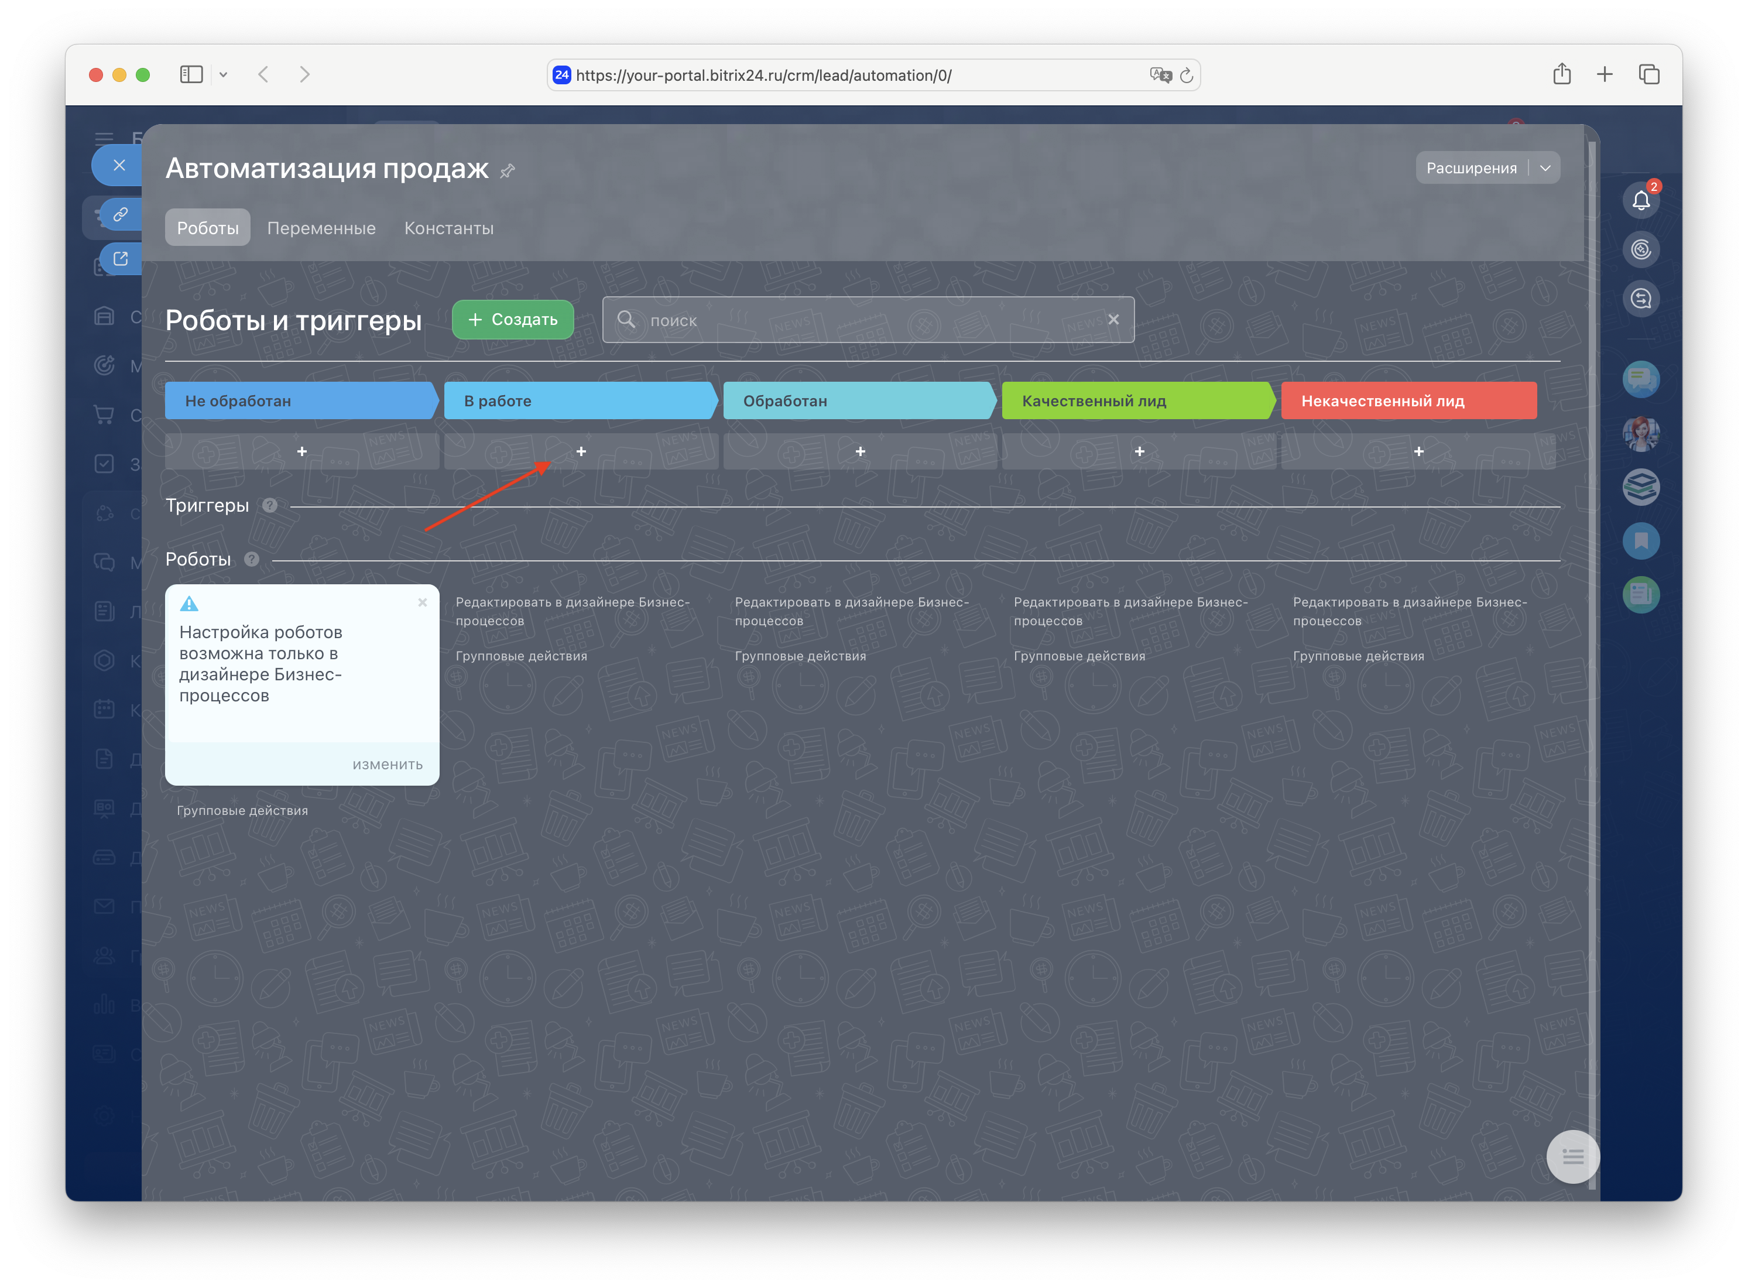This screenshot has height=1288, width=1748.
Task: Close the slider with the X button
Action: [x=119, y=165]
